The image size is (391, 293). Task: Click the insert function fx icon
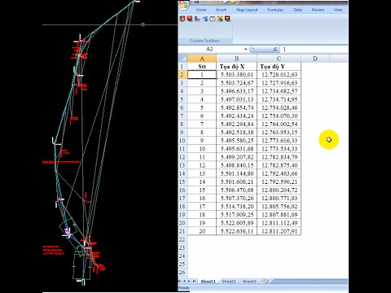275,49
